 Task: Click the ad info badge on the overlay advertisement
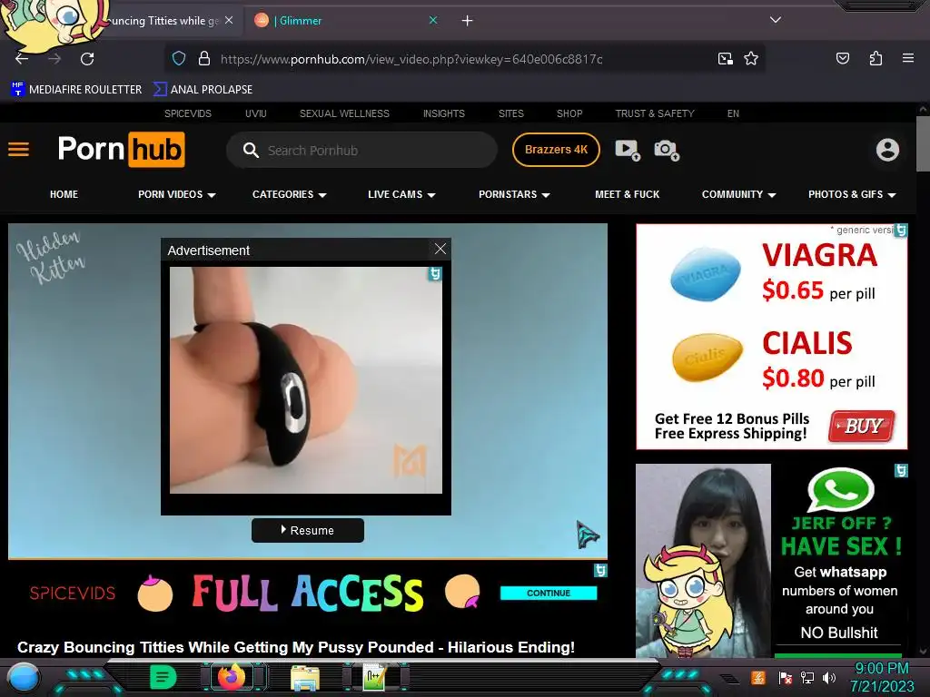click(435, 274)
